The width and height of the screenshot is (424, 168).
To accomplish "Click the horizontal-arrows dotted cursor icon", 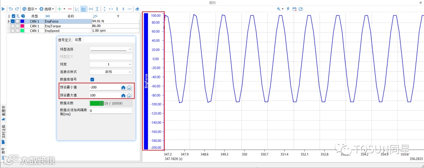I will tap(111, 9).
